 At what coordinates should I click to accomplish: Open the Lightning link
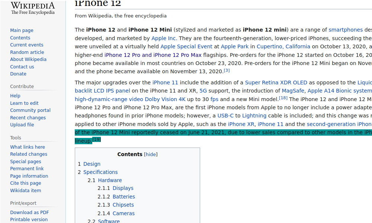[254, 116]
